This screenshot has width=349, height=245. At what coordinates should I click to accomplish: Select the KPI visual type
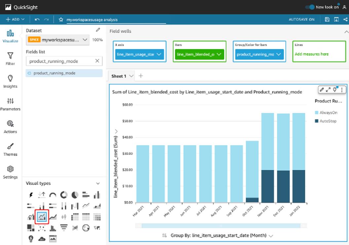click(42, 195)
